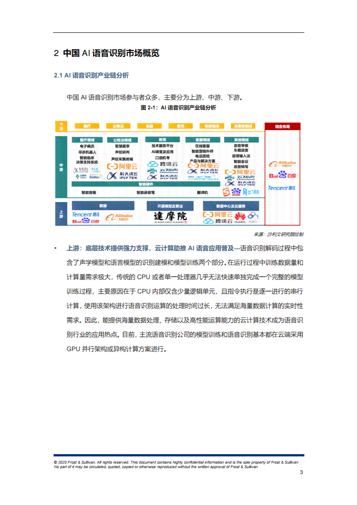357x505 pixels.
Task: Click the Alibaba logo in 综合布局 column
Action: pos(282,164)
